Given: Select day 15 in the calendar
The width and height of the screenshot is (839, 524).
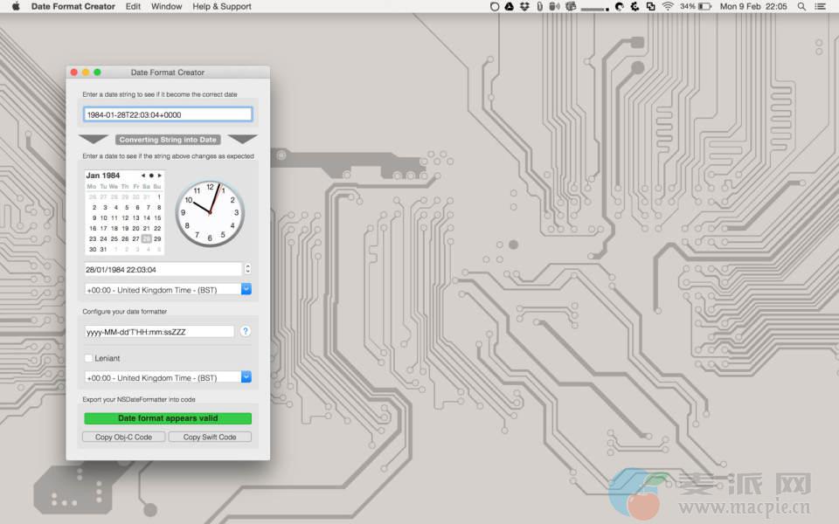Looking at the screenshot, I should tap(157, 217).
